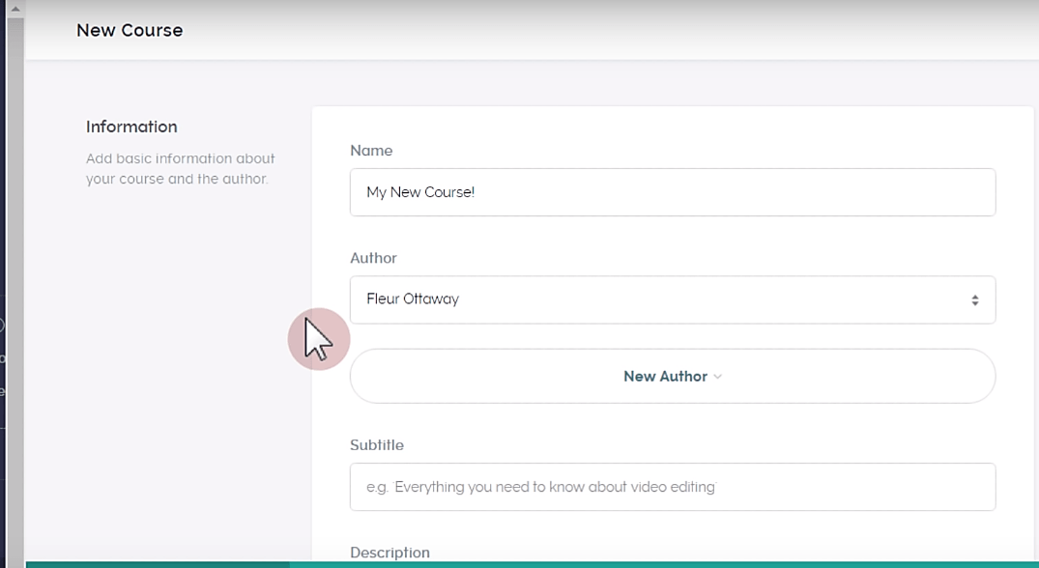Click the 'My New Course!' text in Name
The image size is (1039, 568).
(x=420, y=192)
